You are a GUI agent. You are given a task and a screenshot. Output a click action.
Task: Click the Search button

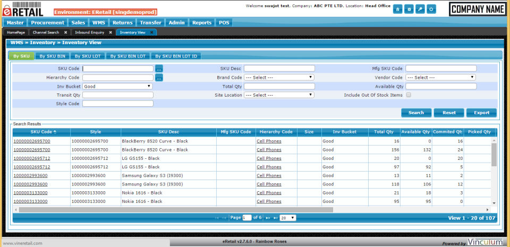[416, 113]
